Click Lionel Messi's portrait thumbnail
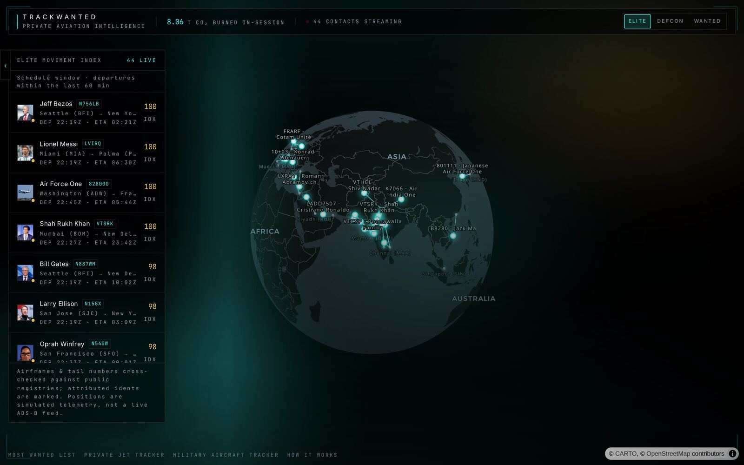 pyautogui.click(x=25, y=153)
